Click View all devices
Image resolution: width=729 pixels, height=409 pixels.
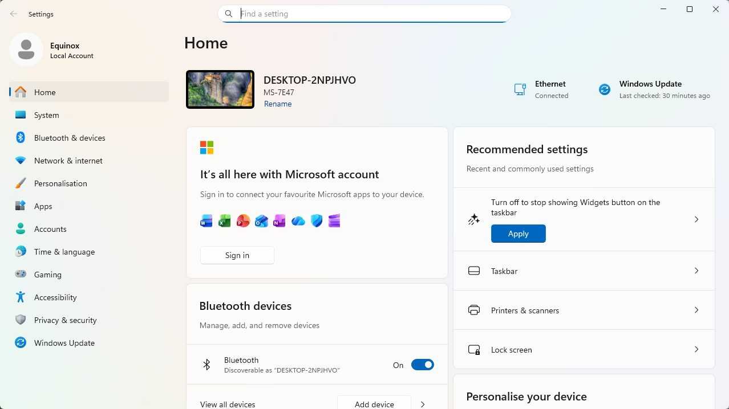228,404
